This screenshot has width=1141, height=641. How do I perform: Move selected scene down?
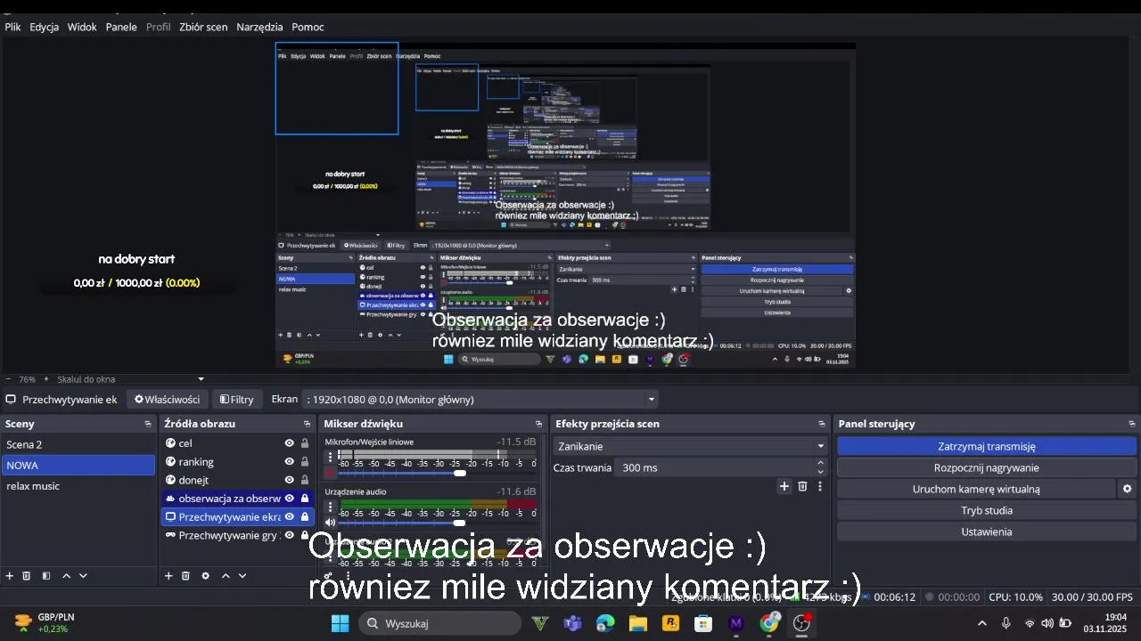(x=83, y=576)
